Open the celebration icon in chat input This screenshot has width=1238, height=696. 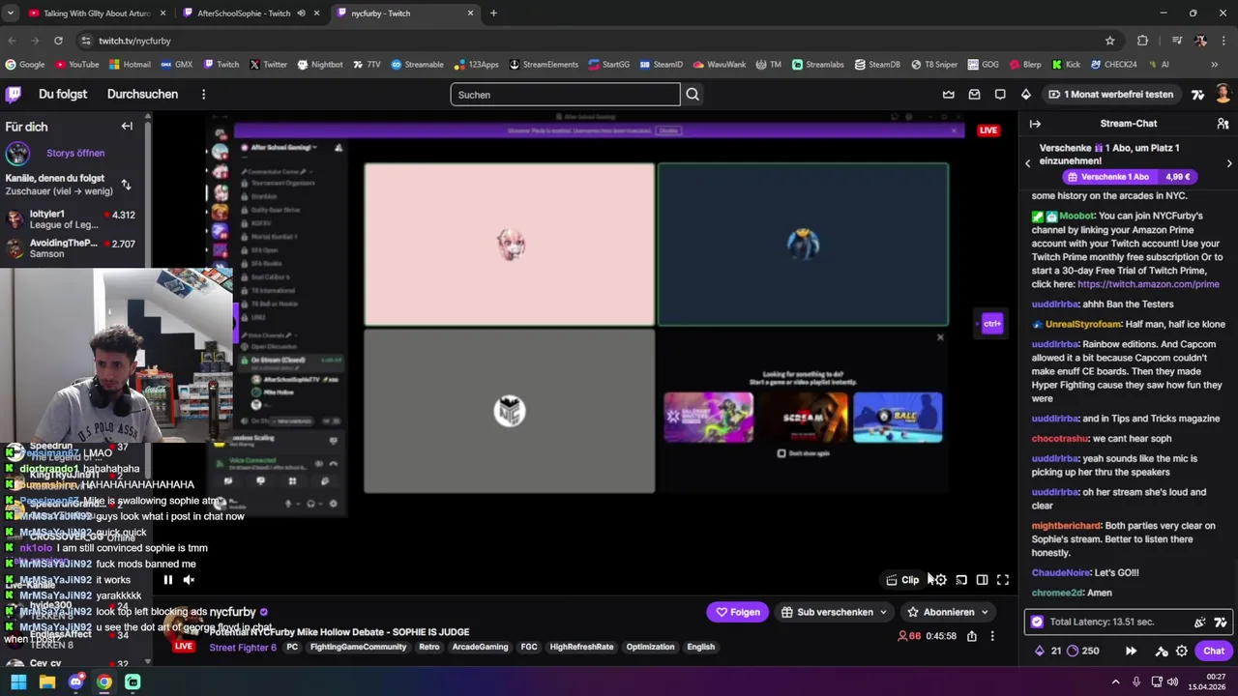click(x=1200, y=623)
